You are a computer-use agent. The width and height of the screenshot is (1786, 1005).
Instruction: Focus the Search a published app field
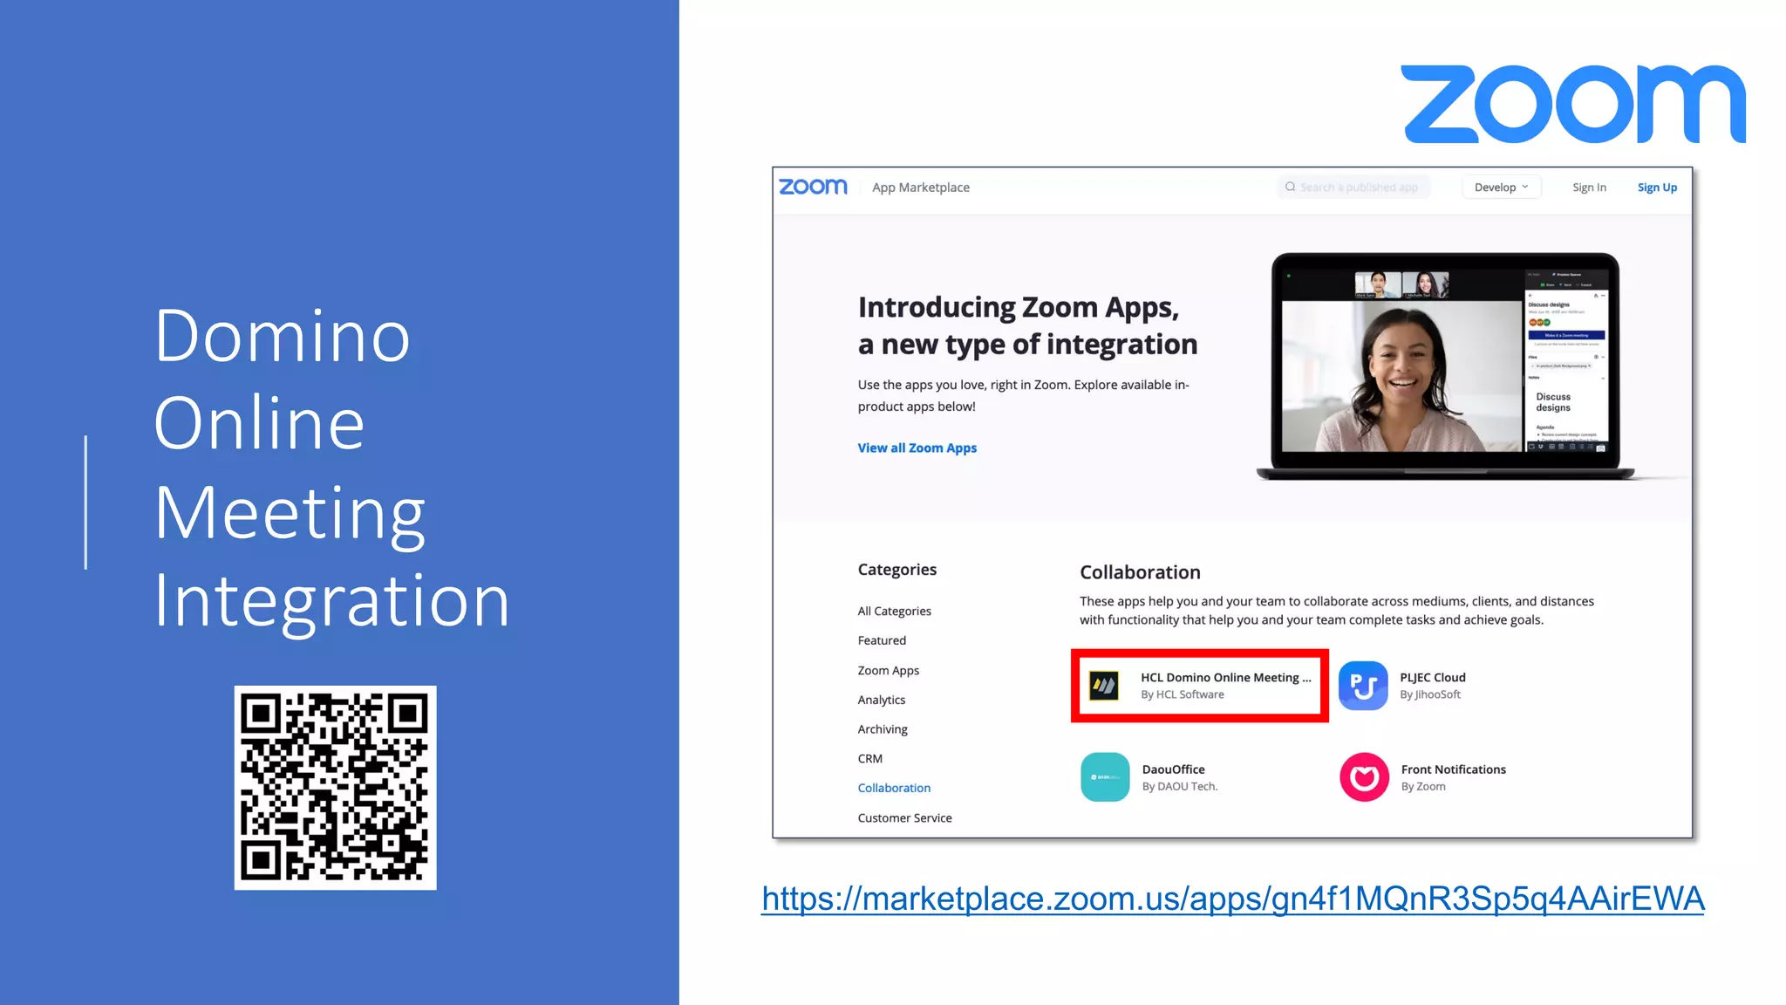[x=1353, y=187]
